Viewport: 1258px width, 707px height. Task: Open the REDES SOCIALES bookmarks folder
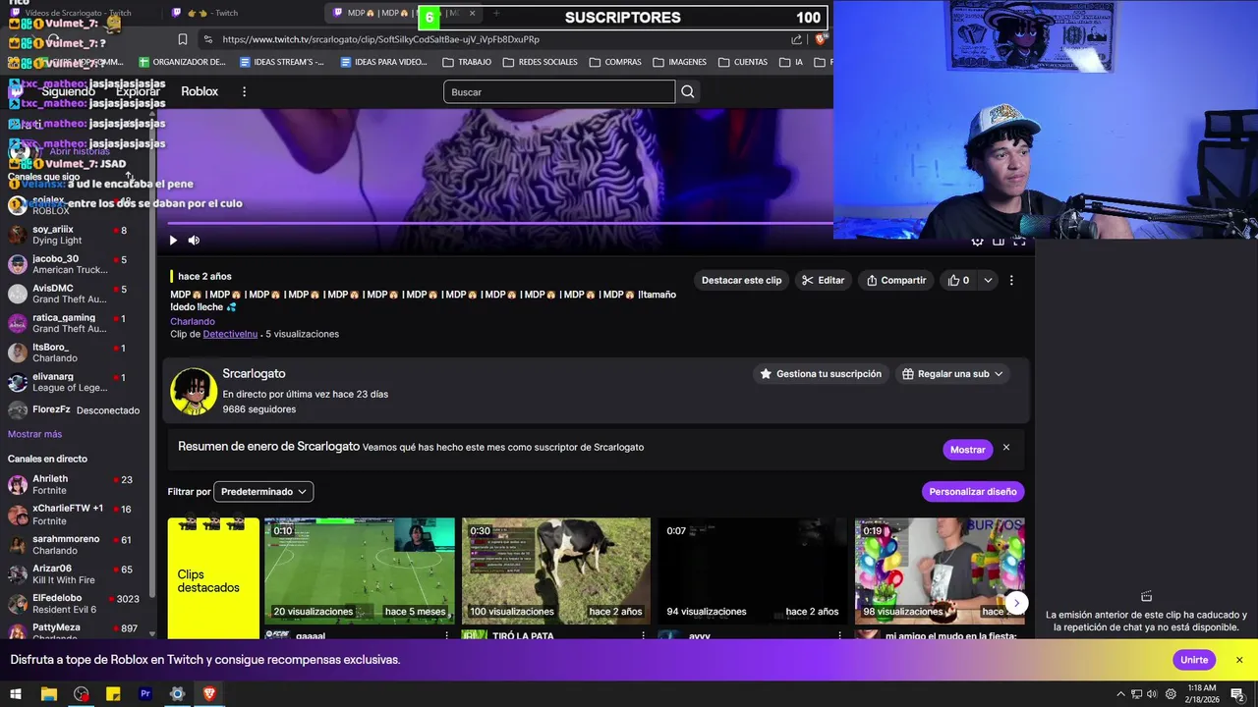pyautogui.click(x=540, y=62)
